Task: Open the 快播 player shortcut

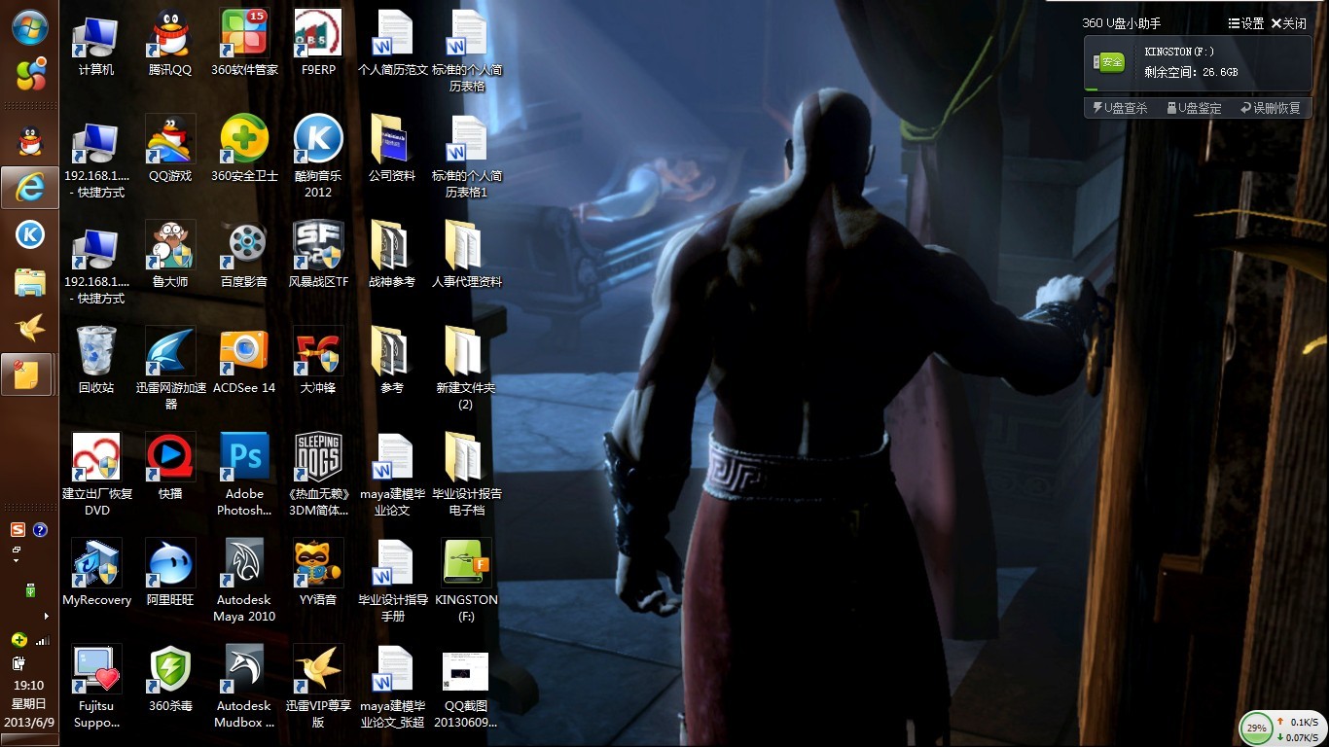Action: (x=170, y=467)
